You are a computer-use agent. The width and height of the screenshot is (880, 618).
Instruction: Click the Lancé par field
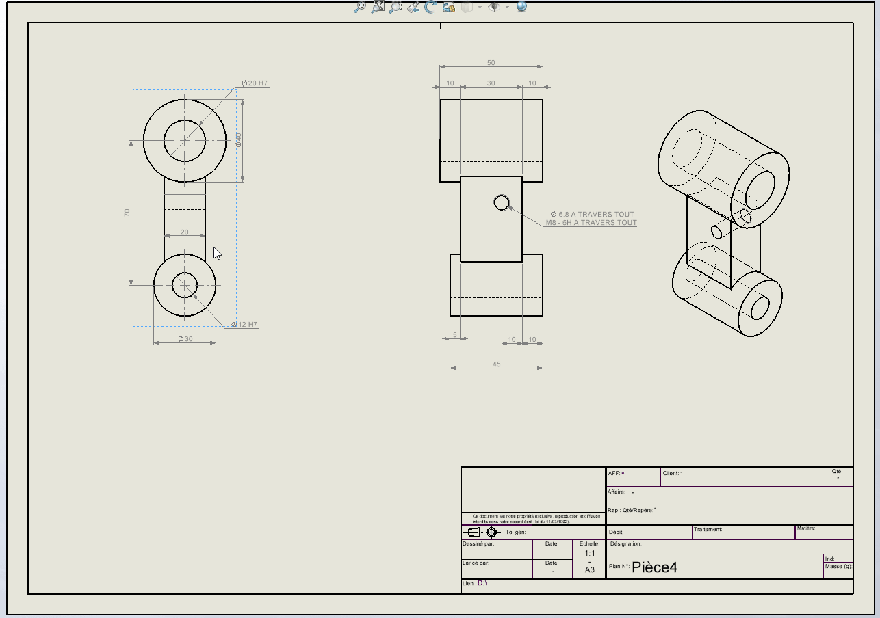(x=497, y=568)
